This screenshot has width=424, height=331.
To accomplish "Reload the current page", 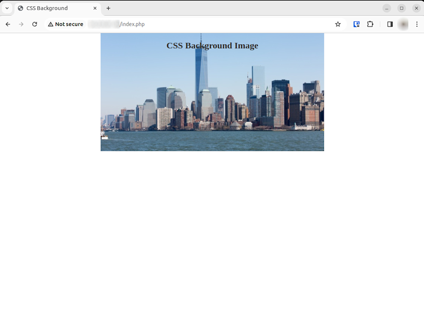I will (35, 24).
